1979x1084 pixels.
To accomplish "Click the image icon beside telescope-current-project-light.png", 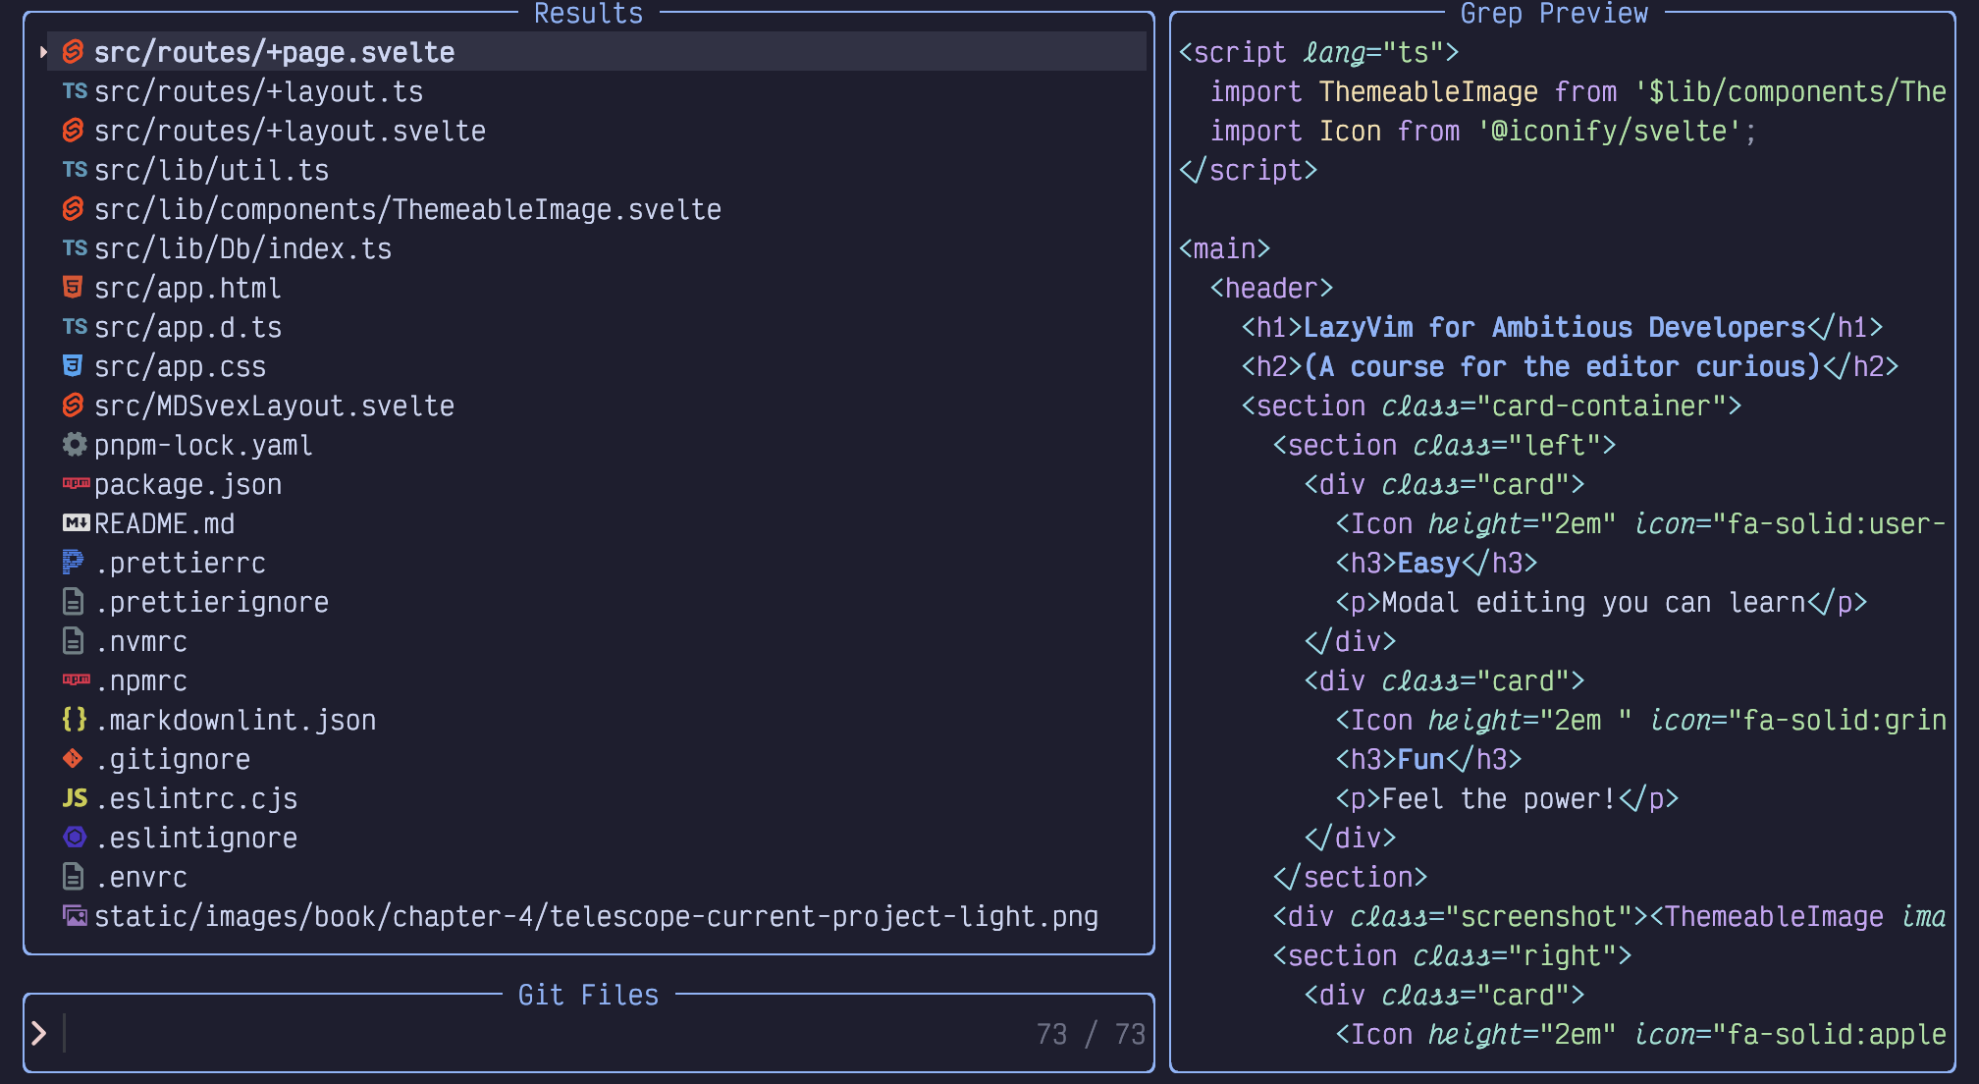I will 75,916.
